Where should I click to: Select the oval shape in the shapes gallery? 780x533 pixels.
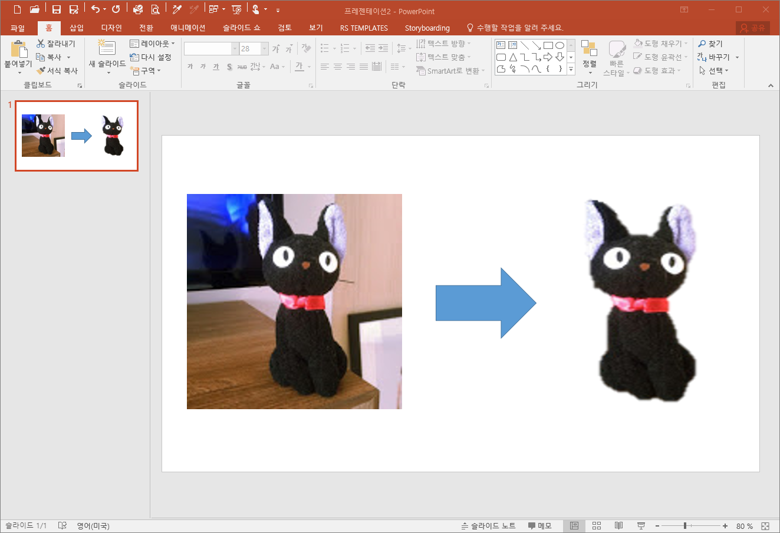pos(560,45)
